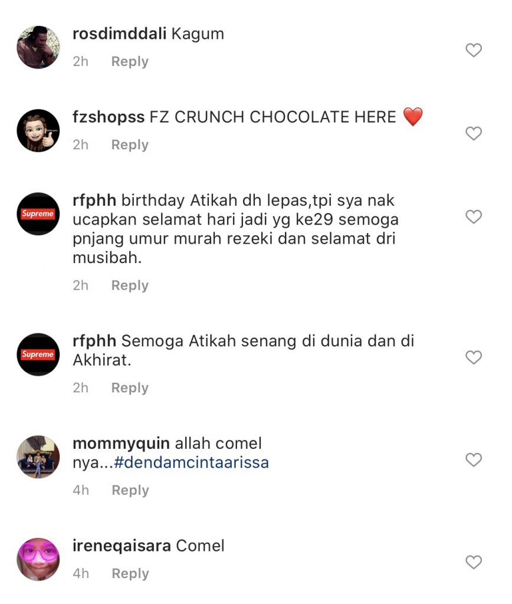Open mommyquin's profile photo

click(x=38, y=457)
